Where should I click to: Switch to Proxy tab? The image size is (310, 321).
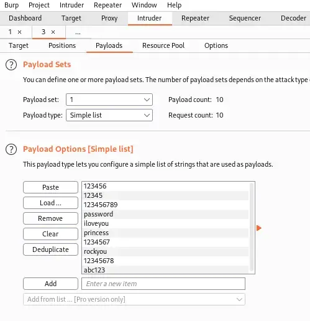pos(109,18)
